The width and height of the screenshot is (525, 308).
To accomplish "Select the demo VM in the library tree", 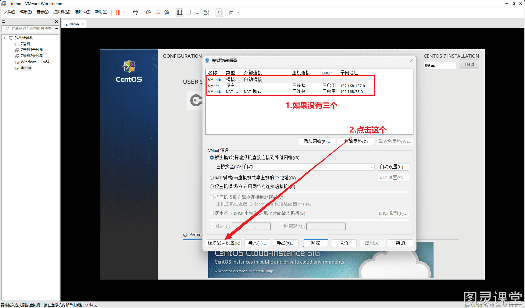I will [26, 68].
